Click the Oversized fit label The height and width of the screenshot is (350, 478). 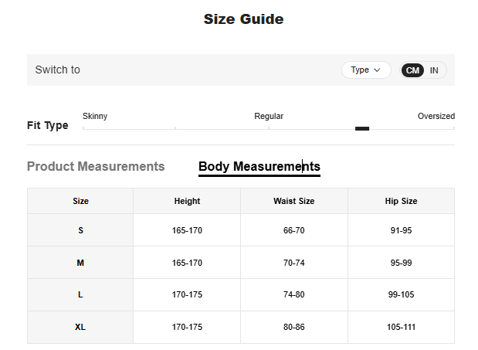tap(436, 117)
